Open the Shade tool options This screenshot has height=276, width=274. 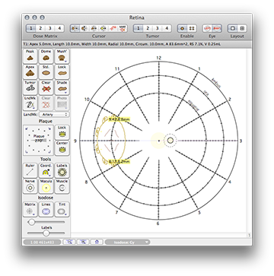coord(62,87)
